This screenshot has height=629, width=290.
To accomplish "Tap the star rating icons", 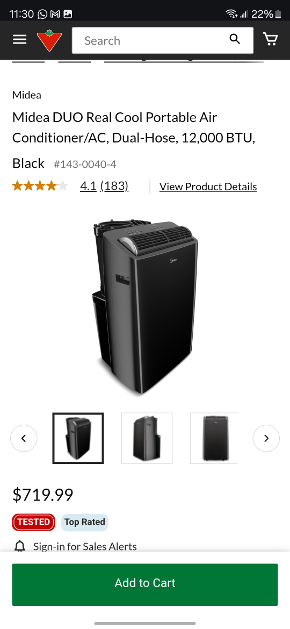I will tap(40, 186).
